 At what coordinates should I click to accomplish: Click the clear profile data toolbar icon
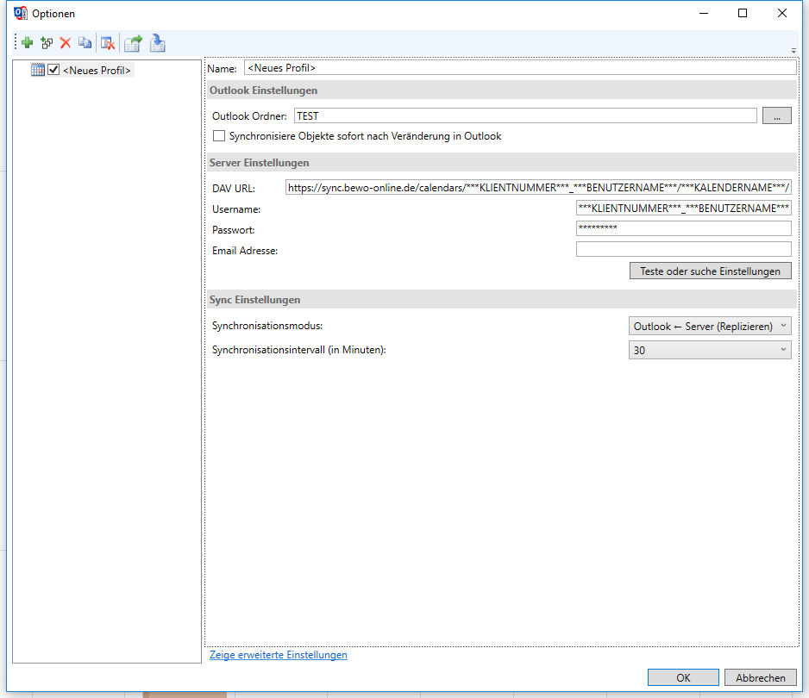(x=109, y=42)
